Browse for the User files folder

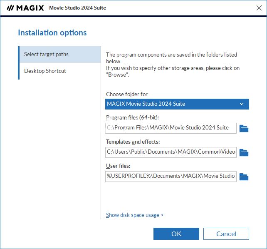[x=244, y=177]
